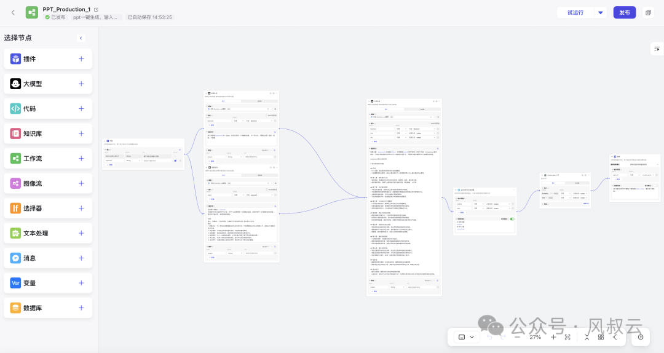Add a 图像流 node with plus

pos(81,183)
